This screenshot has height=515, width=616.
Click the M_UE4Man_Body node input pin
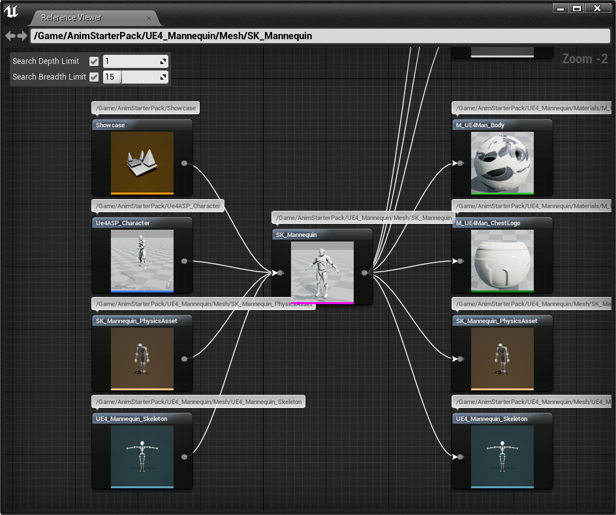(x=460, y=163)
